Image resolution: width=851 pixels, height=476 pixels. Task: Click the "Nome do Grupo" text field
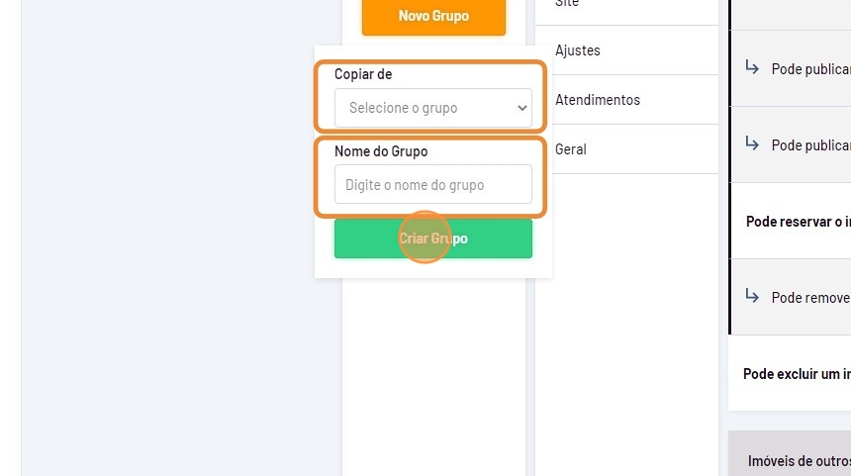(x=432, y=184)
